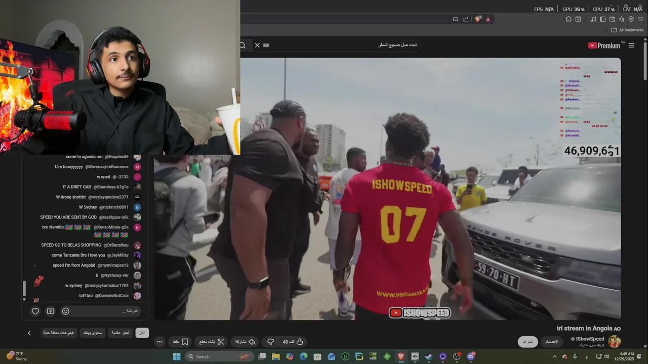
Task: Open File Explorer from the taskbar
Action: coord(276,356)
